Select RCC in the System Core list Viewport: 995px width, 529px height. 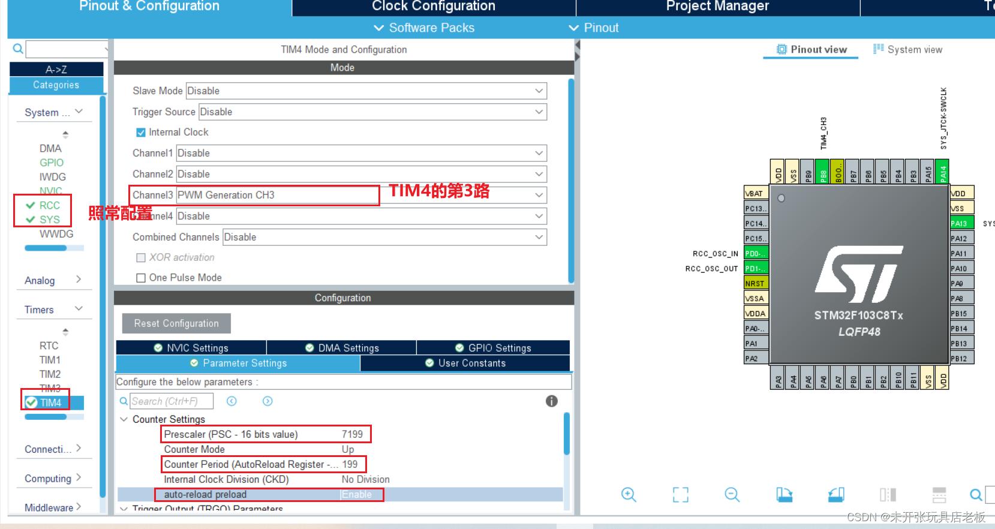pyautogui.click(x=49, y=205)
